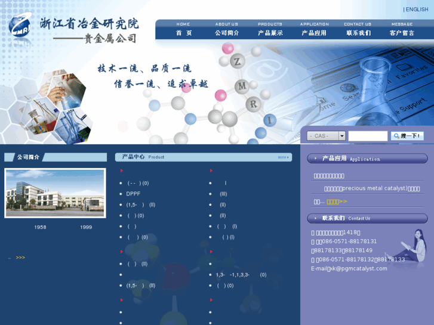The width and height of the screenshot is (434, 325).
Task: Click the 浙江省冶金研究院 title logo text
Action: (89, 23)
